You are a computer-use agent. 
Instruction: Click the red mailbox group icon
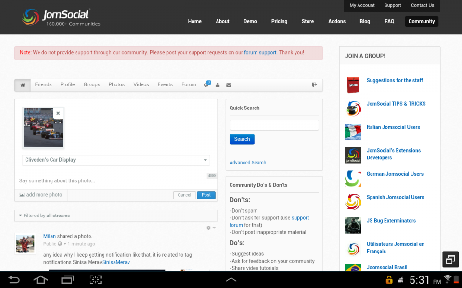pyautogui.click(x=353, y=84)
